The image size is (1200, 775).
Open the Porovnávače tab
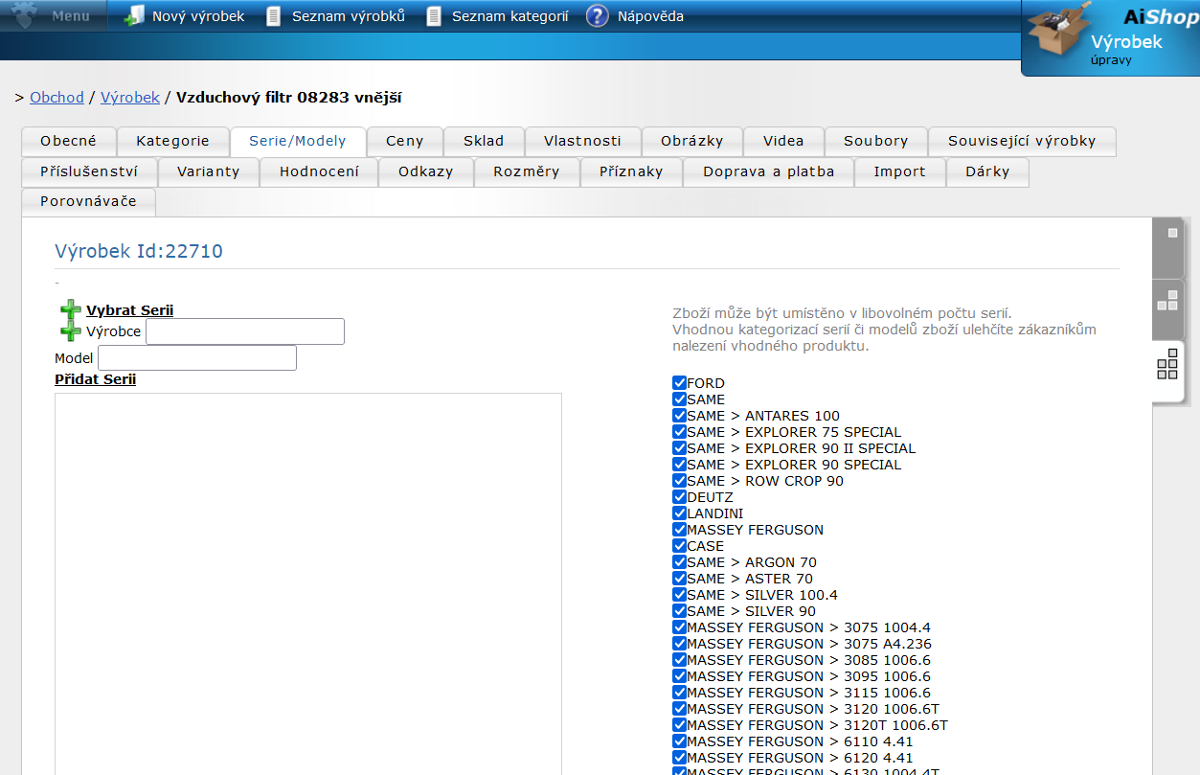pos(88,202)
